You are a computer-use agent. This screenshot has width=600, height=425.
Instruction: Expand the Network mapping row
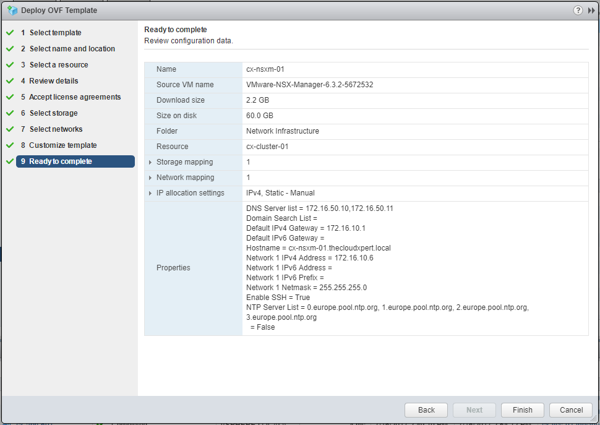click(x=150, y=178)
